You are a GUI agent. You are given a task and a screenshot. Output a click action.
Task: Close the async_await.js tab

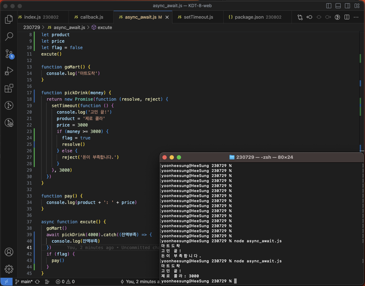coord(167,17)
